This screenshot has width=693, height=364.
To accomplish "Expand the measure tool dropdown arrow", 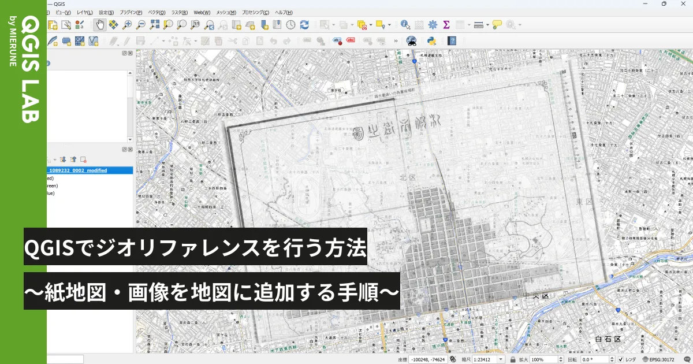I will pos(487,25).
